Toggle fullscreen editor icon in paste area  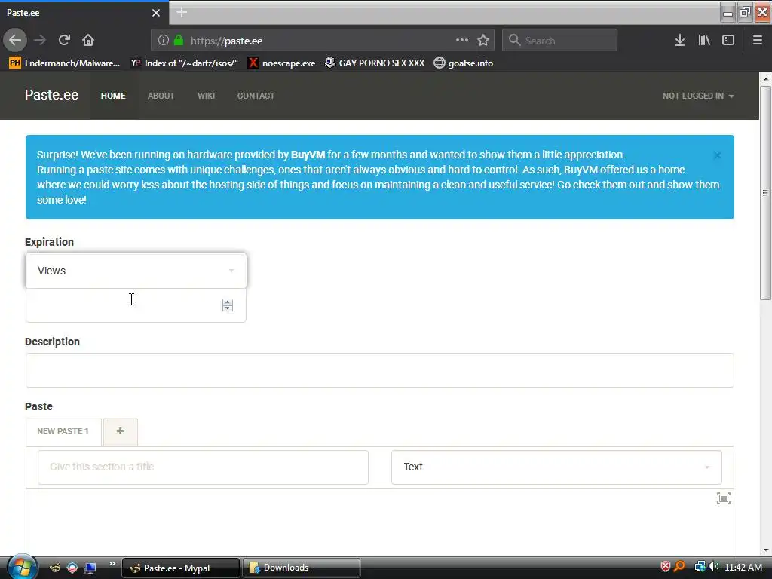[724, 498]
